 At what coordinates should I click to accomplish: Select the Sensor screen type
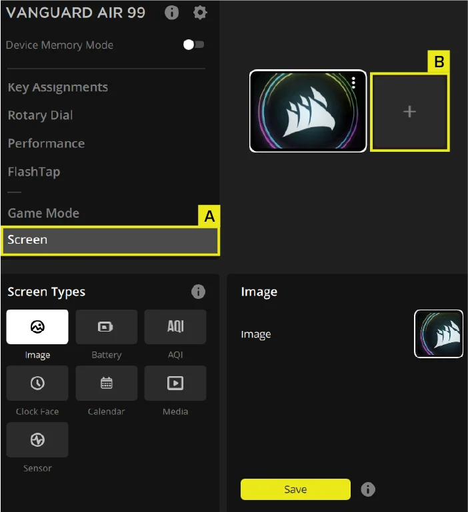coord(37,439)
